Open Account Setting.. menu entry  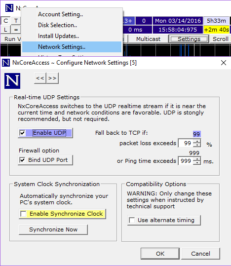pyautogui.click(x=72, y=14)
